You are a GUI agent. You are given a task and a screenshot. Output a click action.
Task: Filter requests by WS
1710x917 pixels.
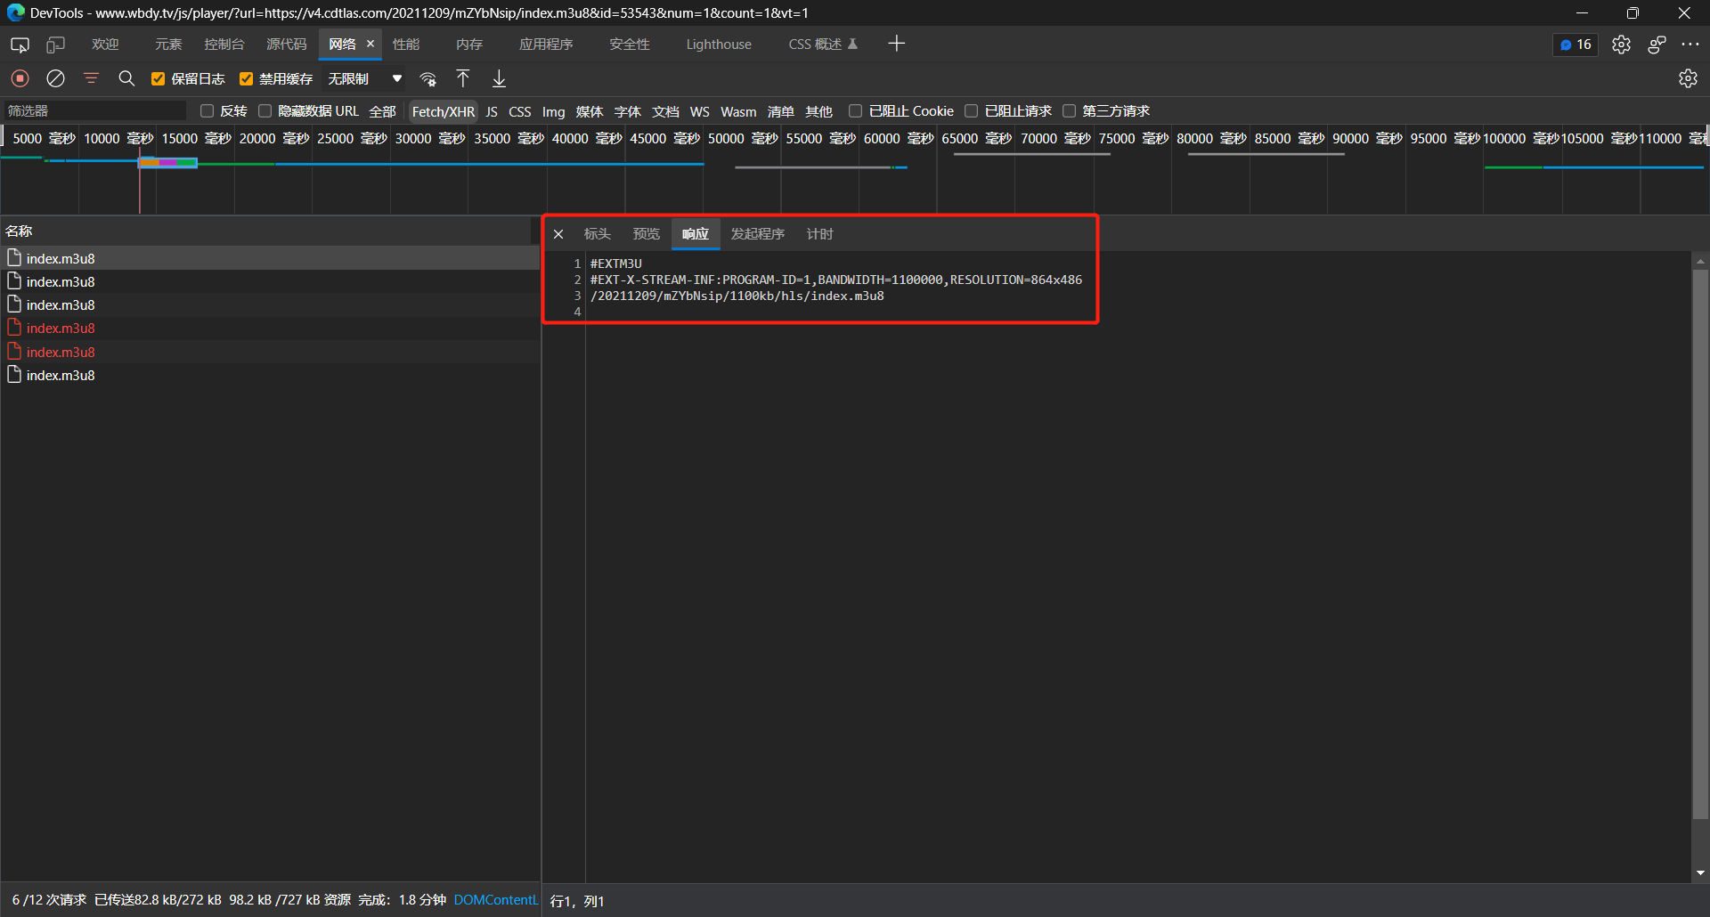click(700, 111)
